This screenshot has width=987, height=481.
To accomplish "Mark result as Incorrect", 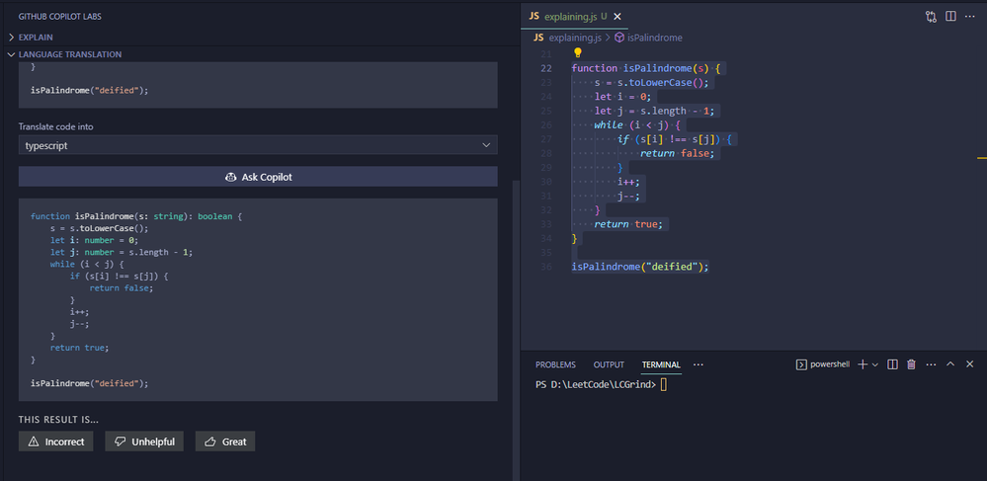I will tap(56, 441).
